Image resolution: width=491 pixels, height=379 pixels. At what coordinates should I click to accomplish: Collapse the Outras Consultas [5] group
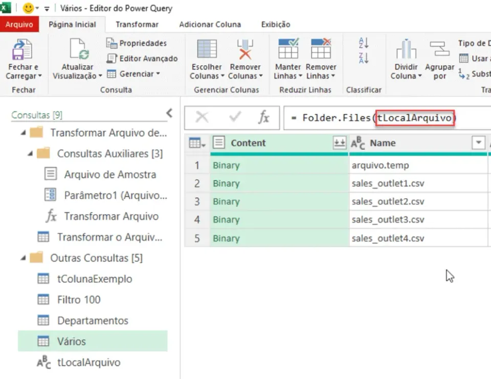[x=23, y=258]
